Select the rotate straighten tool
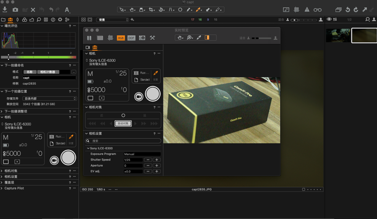Screen dimensions: 377x219 pyautogui.click(x=161, y=10)
